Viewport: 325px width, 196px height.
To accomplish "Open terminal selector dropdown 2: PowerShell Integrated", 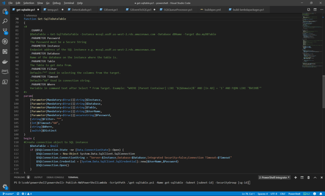I will point(274,177).
